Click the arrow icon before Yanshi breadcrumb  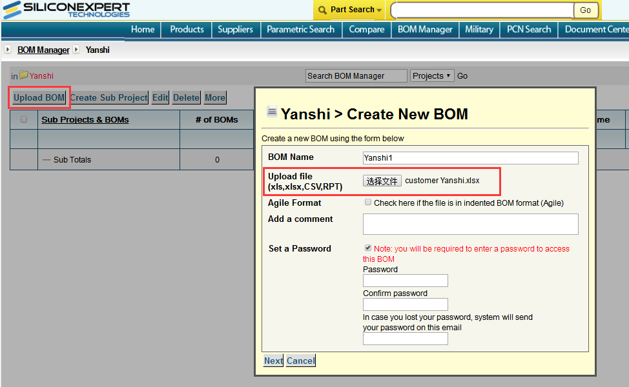76,50
